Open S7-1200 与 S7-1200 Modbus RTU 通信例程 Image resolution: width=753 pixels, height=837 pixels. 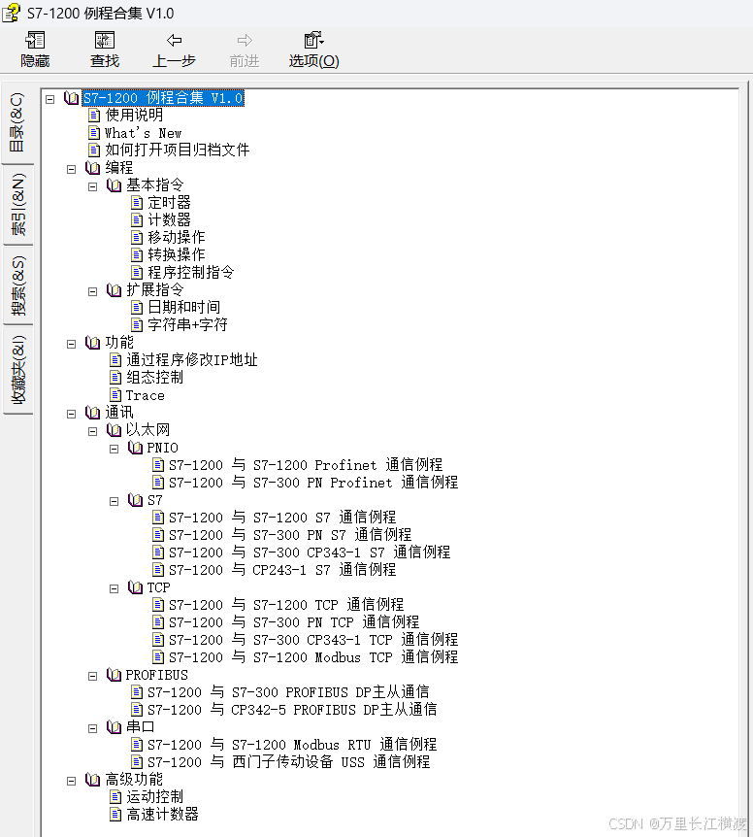point(292,745)
